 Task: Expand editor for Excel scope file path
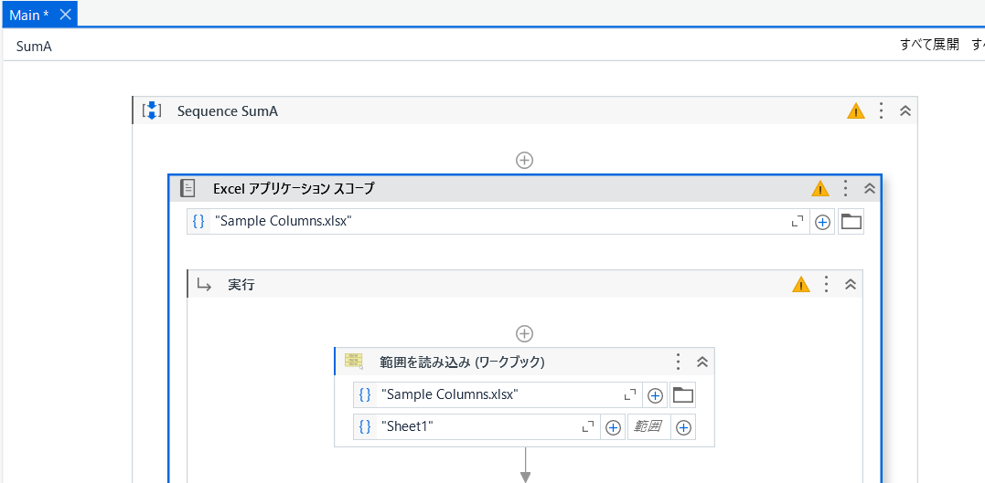click(797, 222)
